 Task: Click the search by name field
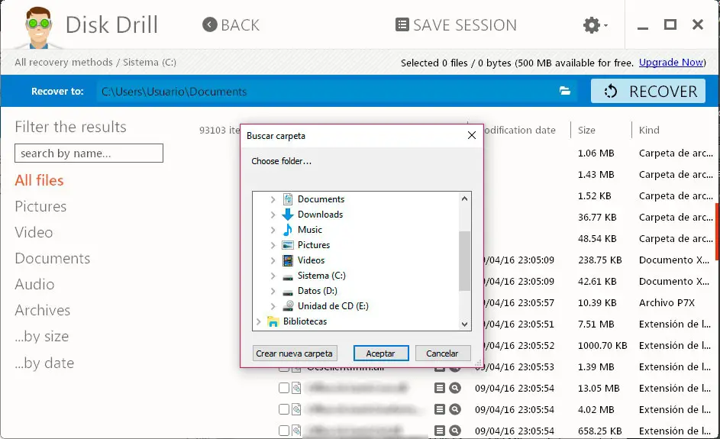pos(89,153)
